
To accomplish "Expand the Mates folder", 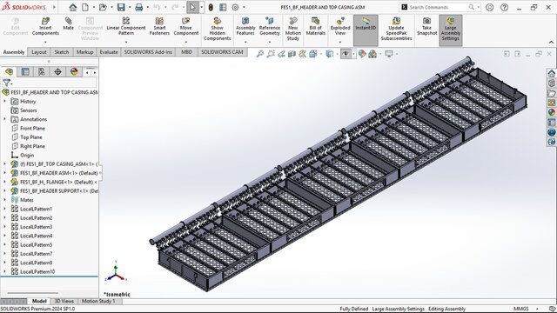I will 4,200.
